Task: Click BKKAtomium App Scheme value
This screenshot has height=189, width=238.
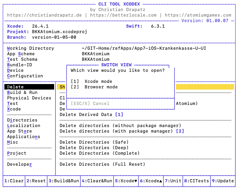Action: coord(96,54)
